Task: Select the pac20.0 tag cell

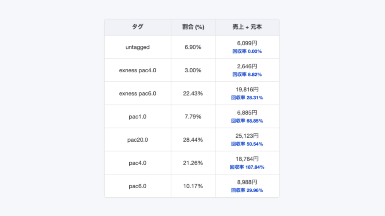Action: coord(138,140)
